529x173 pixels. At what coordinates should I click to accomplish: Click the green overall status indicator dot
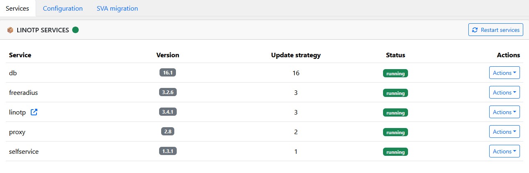[x=75, y=30]
